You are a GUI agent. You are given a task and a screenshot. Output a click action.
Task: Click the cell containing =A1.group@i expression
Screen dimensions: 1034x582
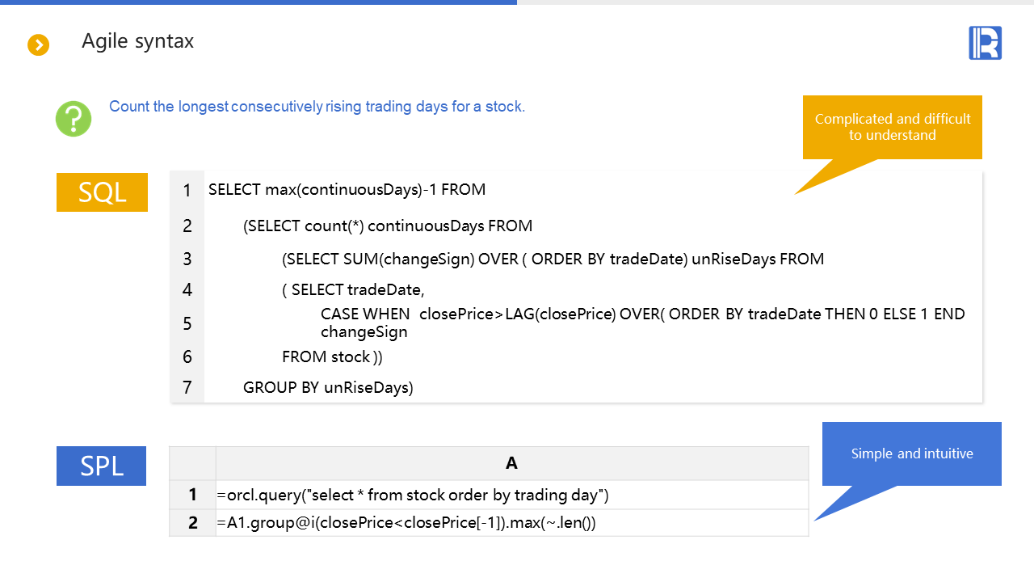pyautogui.click(x=512, y=523)
